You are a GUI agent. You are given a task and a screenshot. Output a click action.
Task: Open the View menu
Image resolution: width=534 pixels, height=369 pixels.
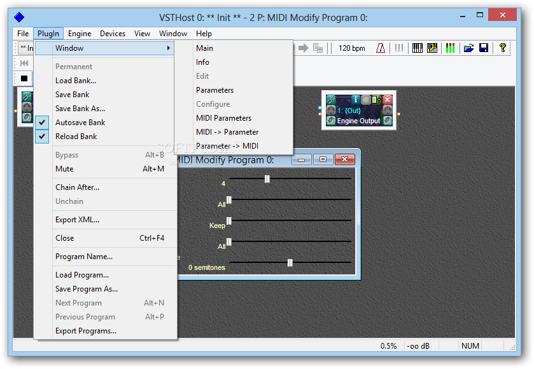point(142,34)
